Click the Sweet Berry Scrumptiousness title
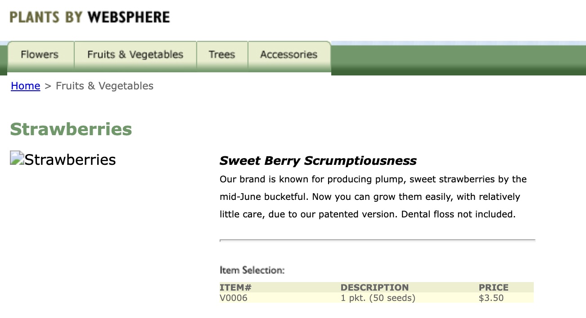Image resolution: width=586 pixels, height=318 pixels. 318,161
